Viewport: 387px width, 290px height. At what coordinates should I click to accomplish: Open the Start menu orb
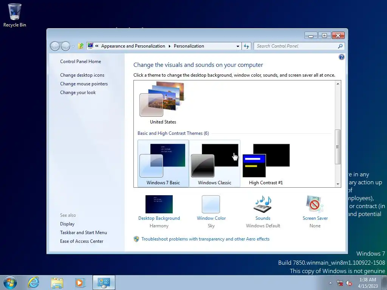[x=10, y=282]
